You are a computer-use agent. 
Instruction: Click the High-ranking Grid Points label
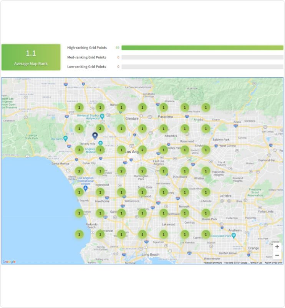(x=87, y=48)
